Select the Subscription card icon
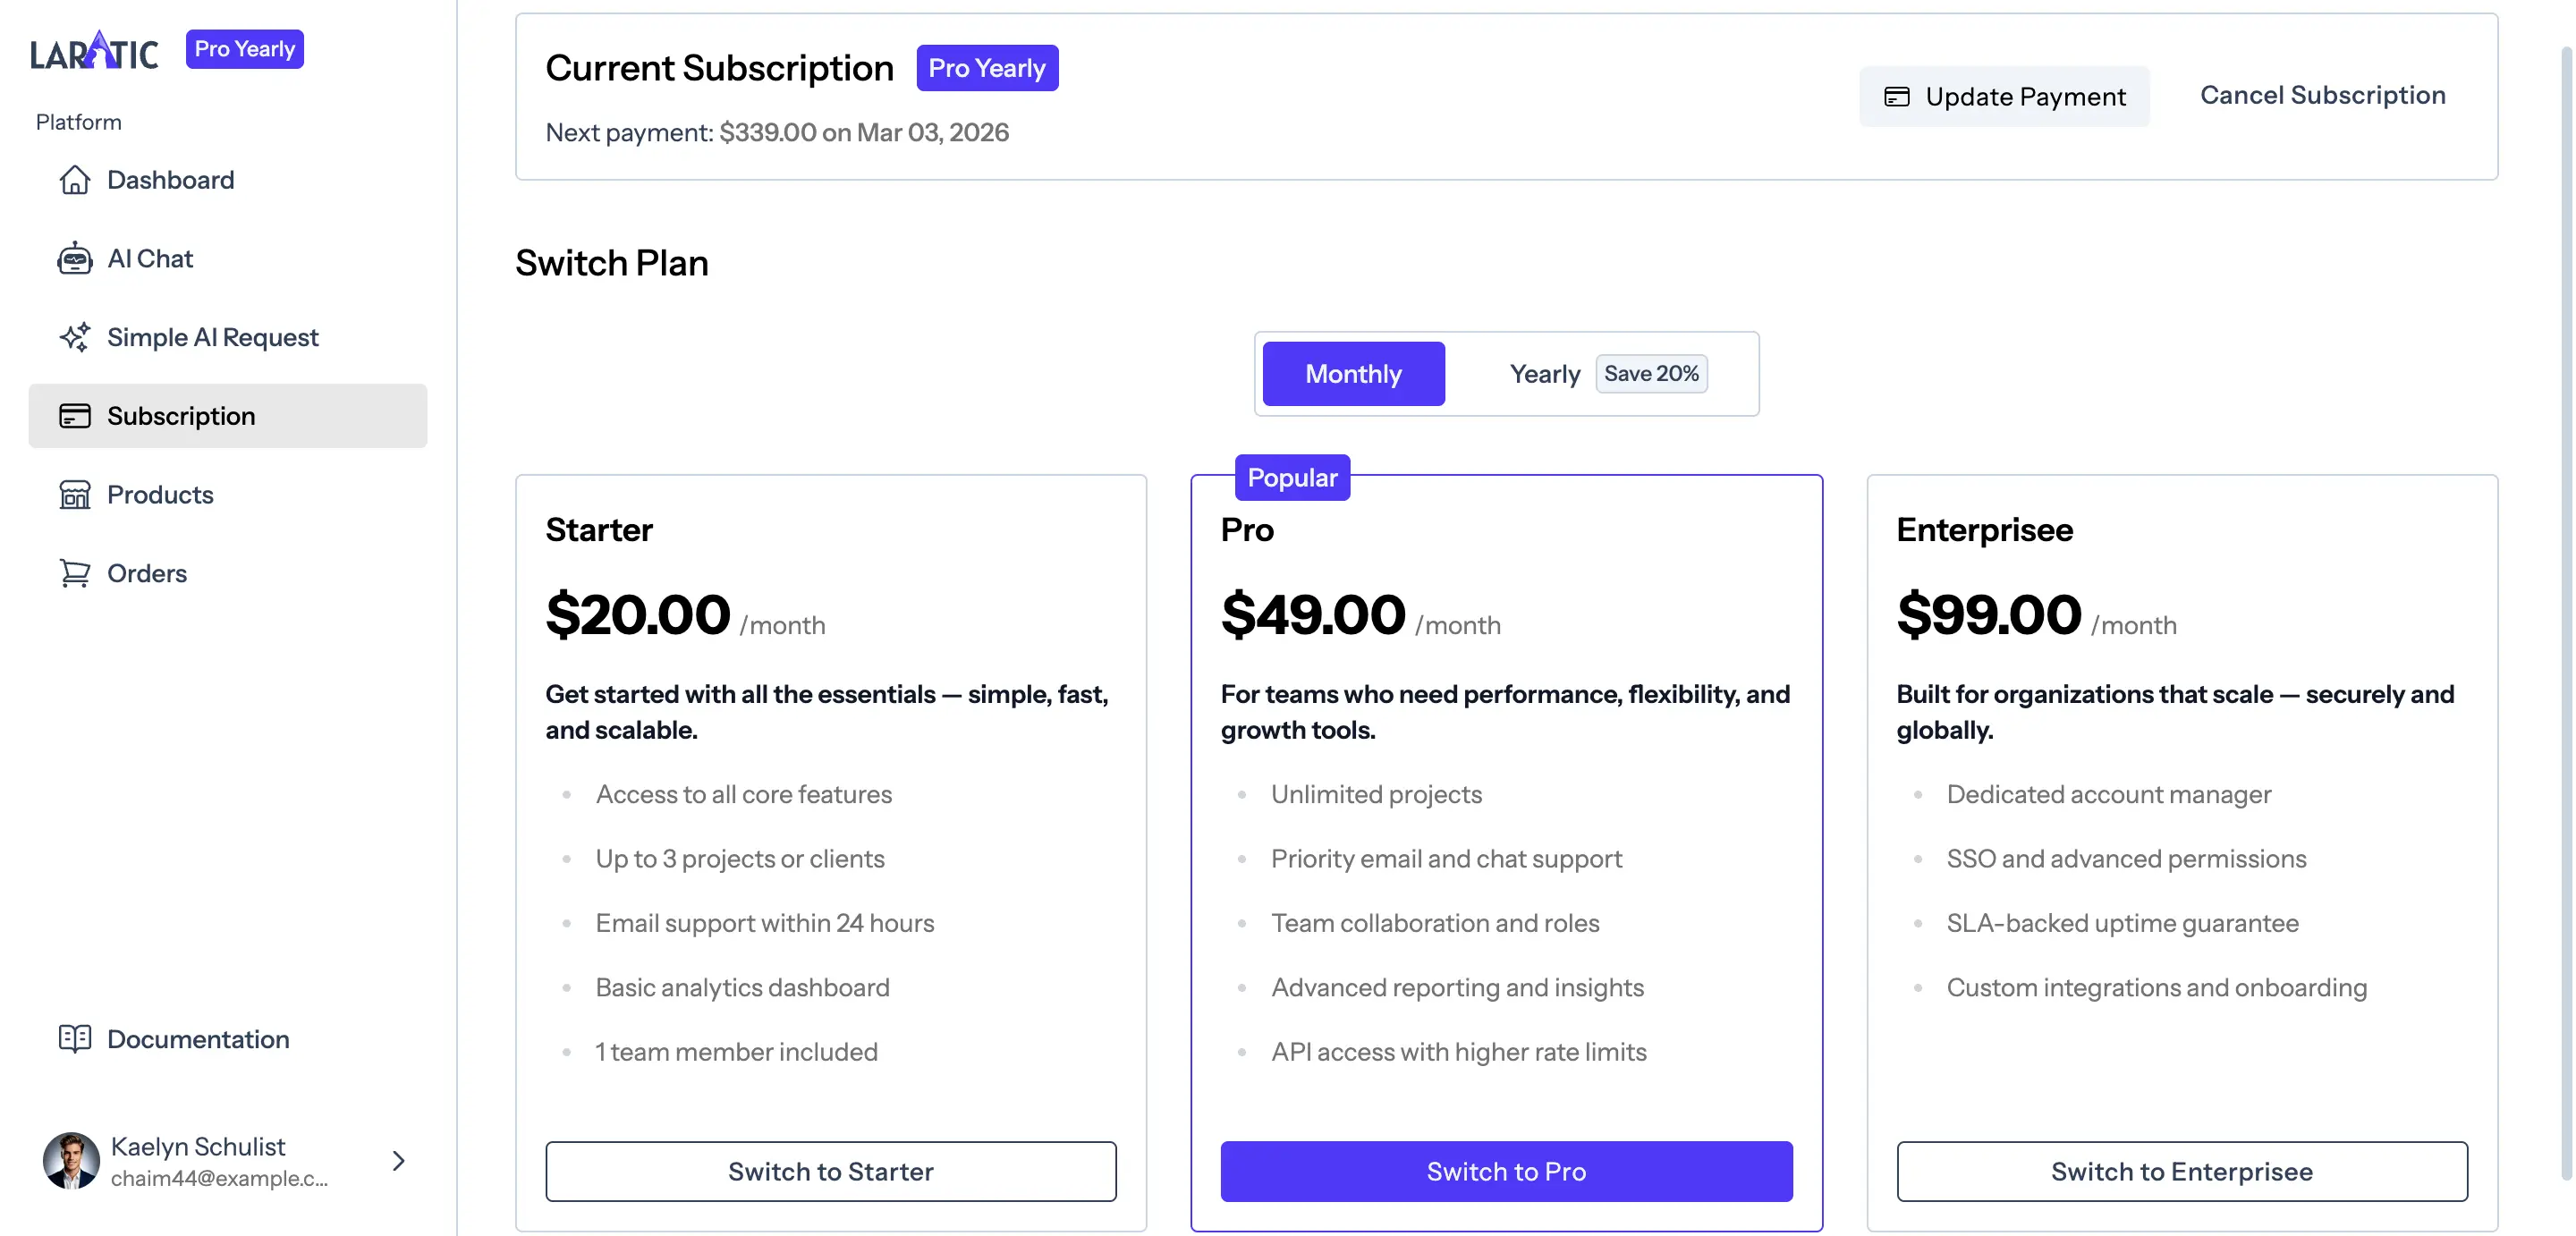Screen dimensions: 2576x1236 click(x=74, y=416)
